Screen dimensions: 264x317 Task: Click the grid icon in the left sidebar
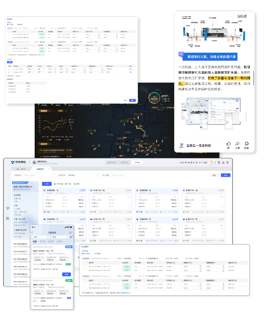tap(7, 218)
